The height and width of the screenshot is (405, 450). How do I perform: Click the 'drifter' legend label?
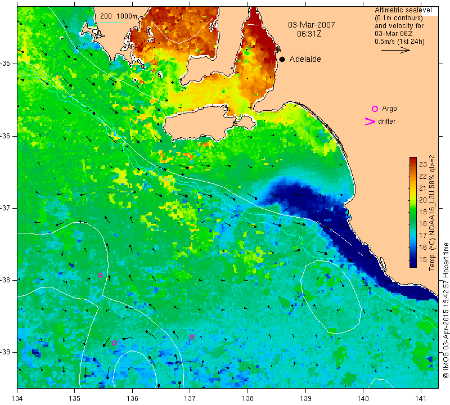pyautogui.click(x=386, y=121)
